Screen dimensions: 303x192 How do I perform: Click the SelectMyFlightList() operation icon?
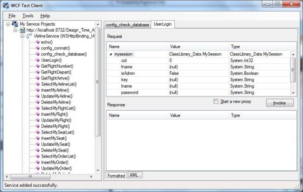(38, 108)
